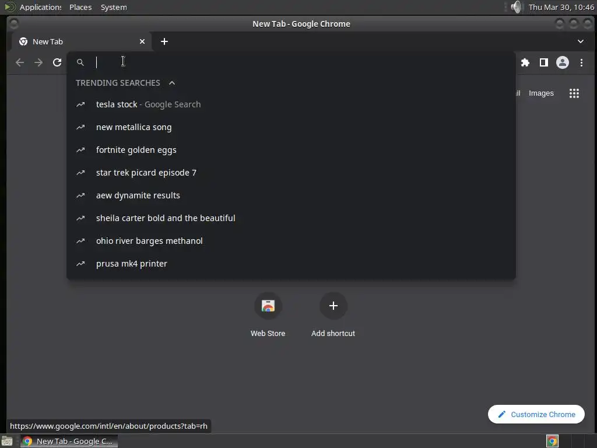Screen dimensions: 597x448
Task: Open the Chrome profile avatar
Action: 563,62
